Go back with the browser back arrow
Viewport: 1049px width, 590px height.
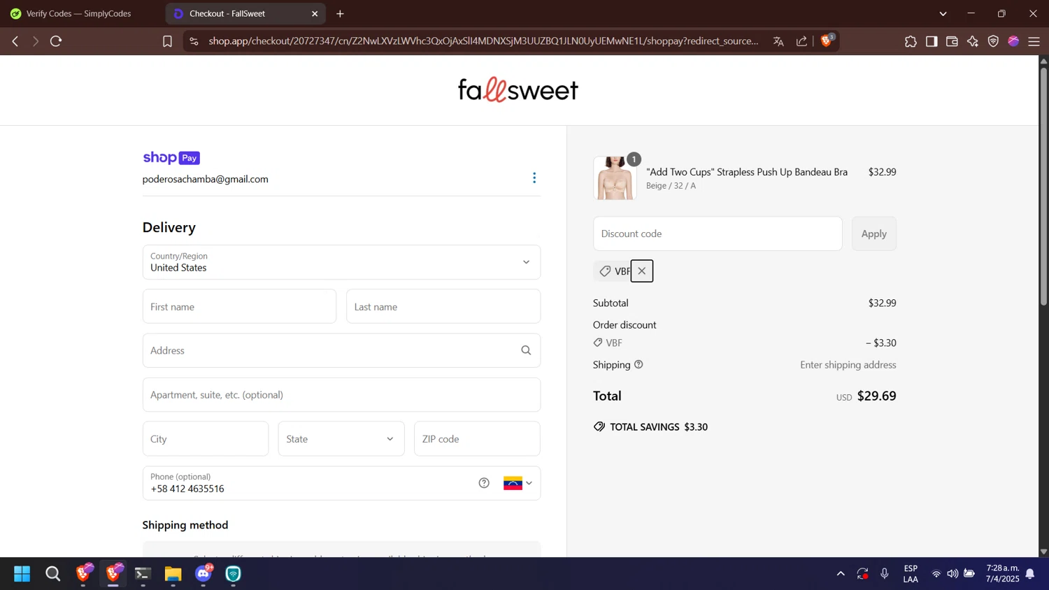click(15, 41)
